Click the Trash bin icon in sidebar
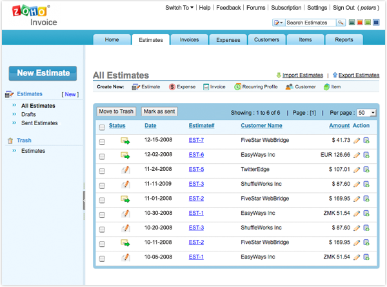 [10, 141]
